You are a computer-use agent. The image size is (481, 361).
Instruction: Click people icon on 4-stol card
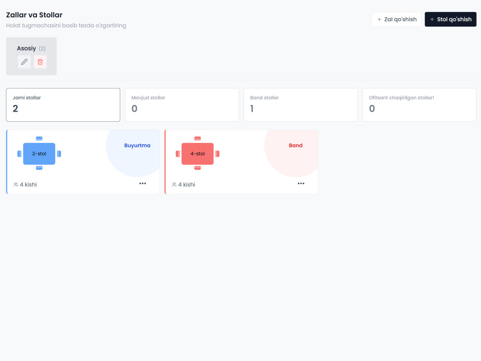coord(174,184)
